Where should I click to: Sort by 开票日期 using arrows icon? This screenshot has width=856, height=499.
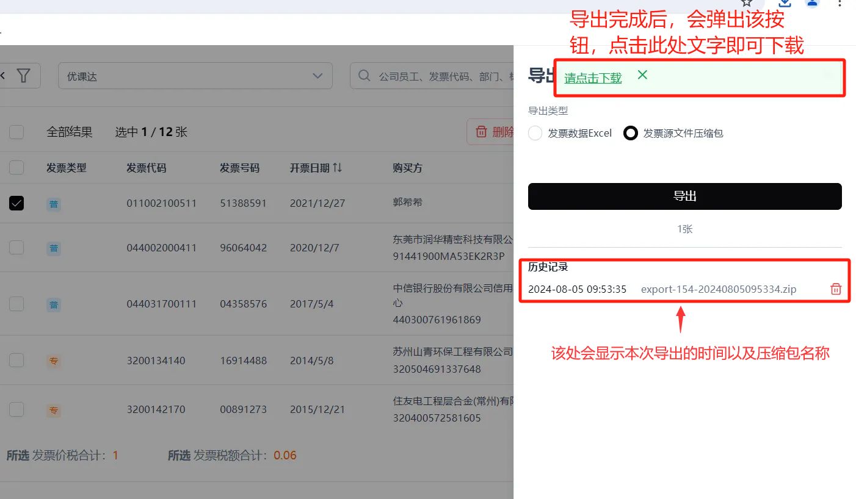click(x=337, y=167)
